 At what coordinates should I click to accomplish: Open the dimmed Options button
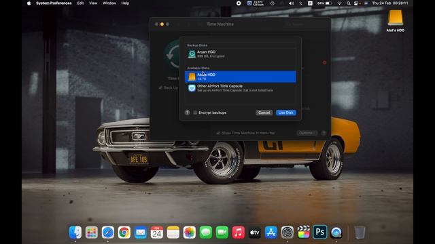(x=307, y=133)
